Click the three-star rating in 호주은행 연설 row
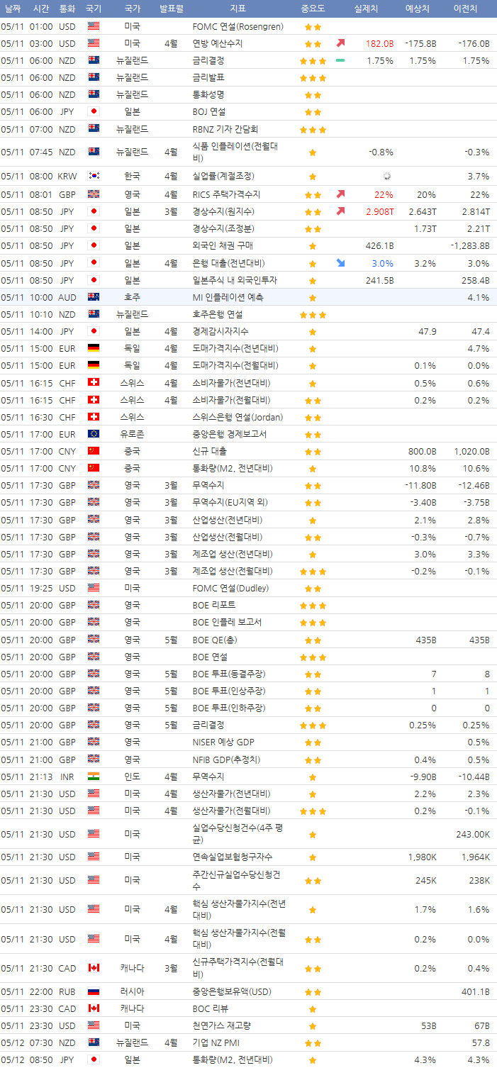The image size is (497, 1068). point(313,314)
